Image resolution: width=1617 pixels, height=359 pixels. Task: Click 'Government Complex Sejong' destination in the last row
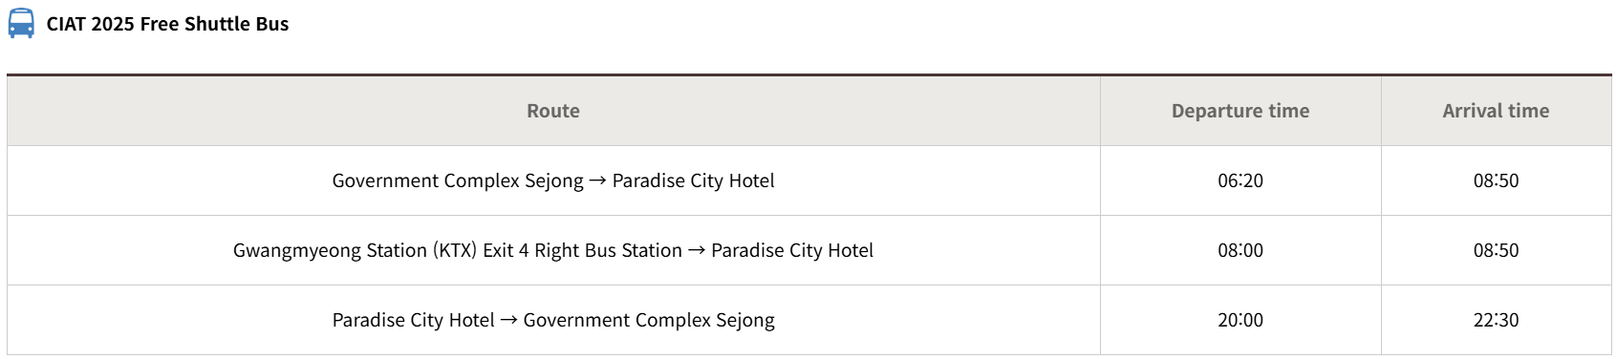[x=649, y=320]
